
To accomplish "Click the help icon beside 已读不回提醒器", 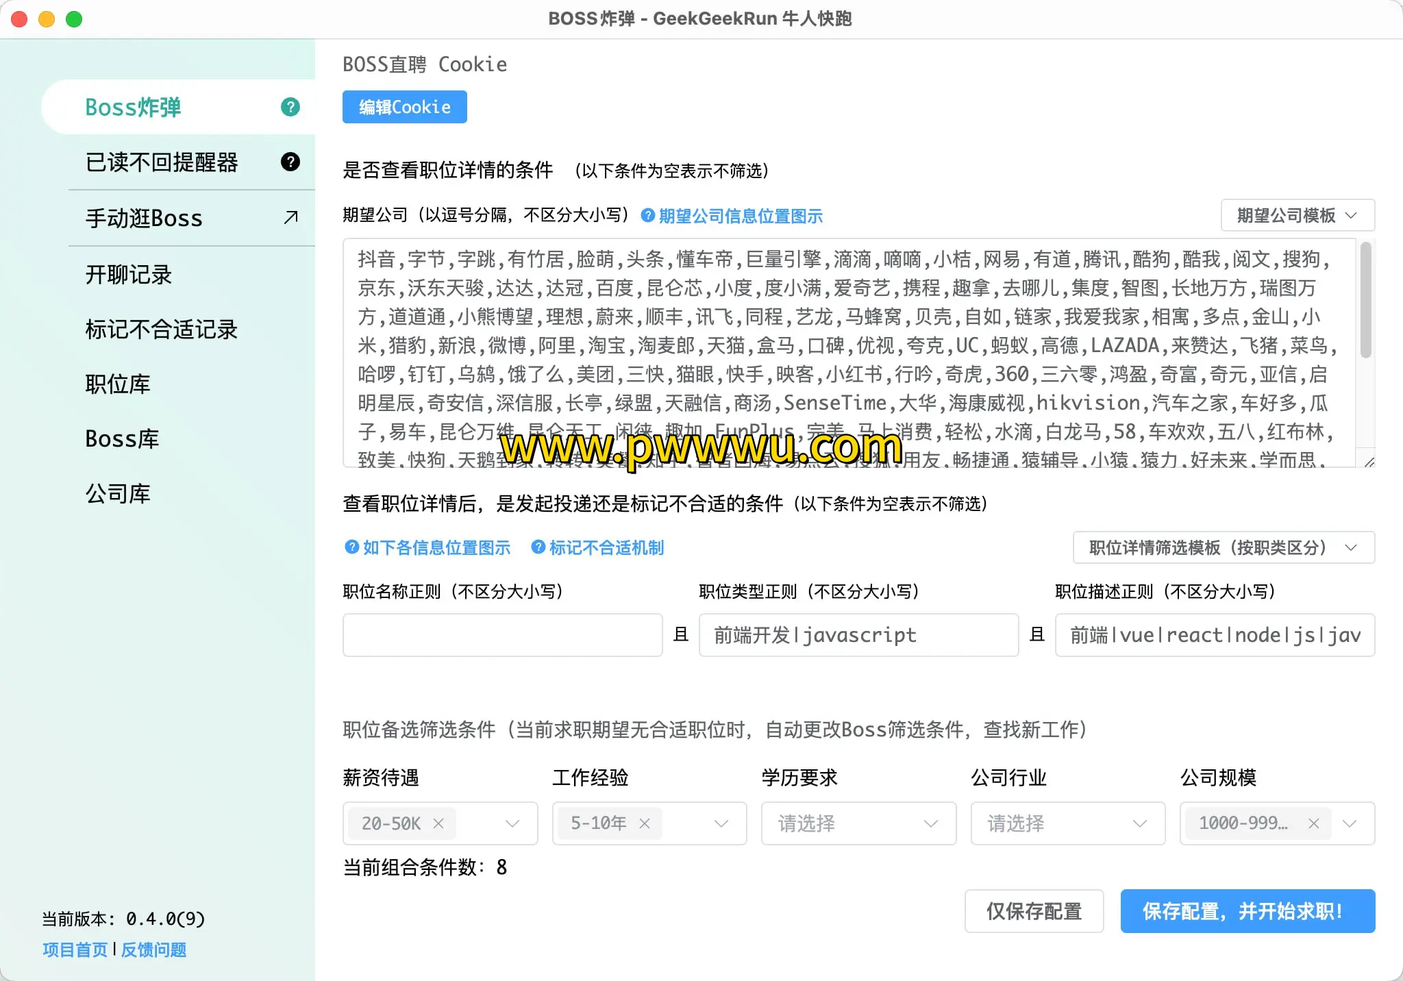I will click(x=290, y=162).
